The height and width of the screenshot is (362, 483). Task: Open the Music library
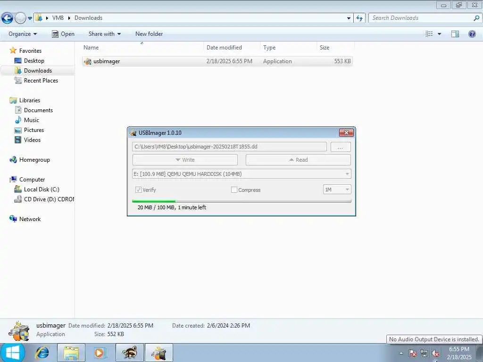[x=32, y=120]
